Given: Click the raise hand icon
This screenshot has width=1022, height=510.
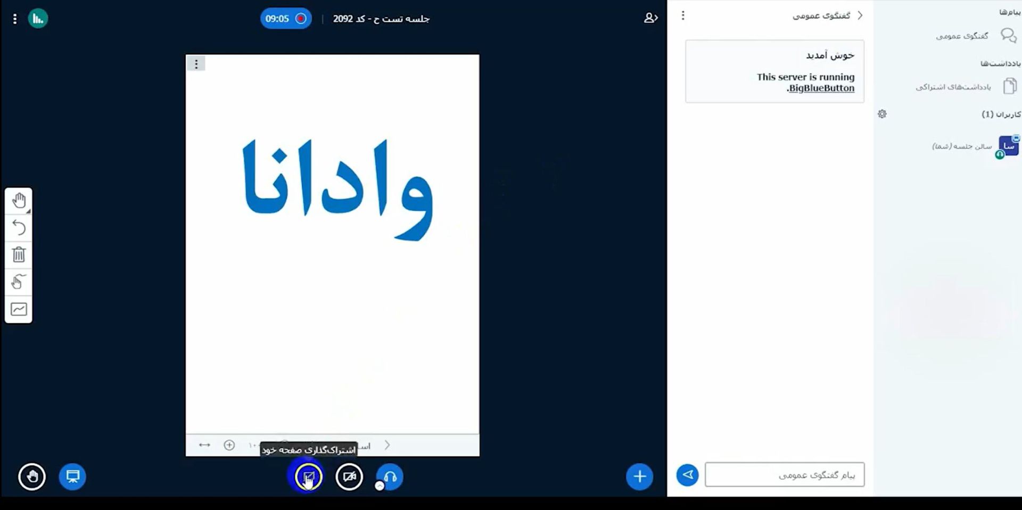Looking at the screenshot, I should [32, 477].
